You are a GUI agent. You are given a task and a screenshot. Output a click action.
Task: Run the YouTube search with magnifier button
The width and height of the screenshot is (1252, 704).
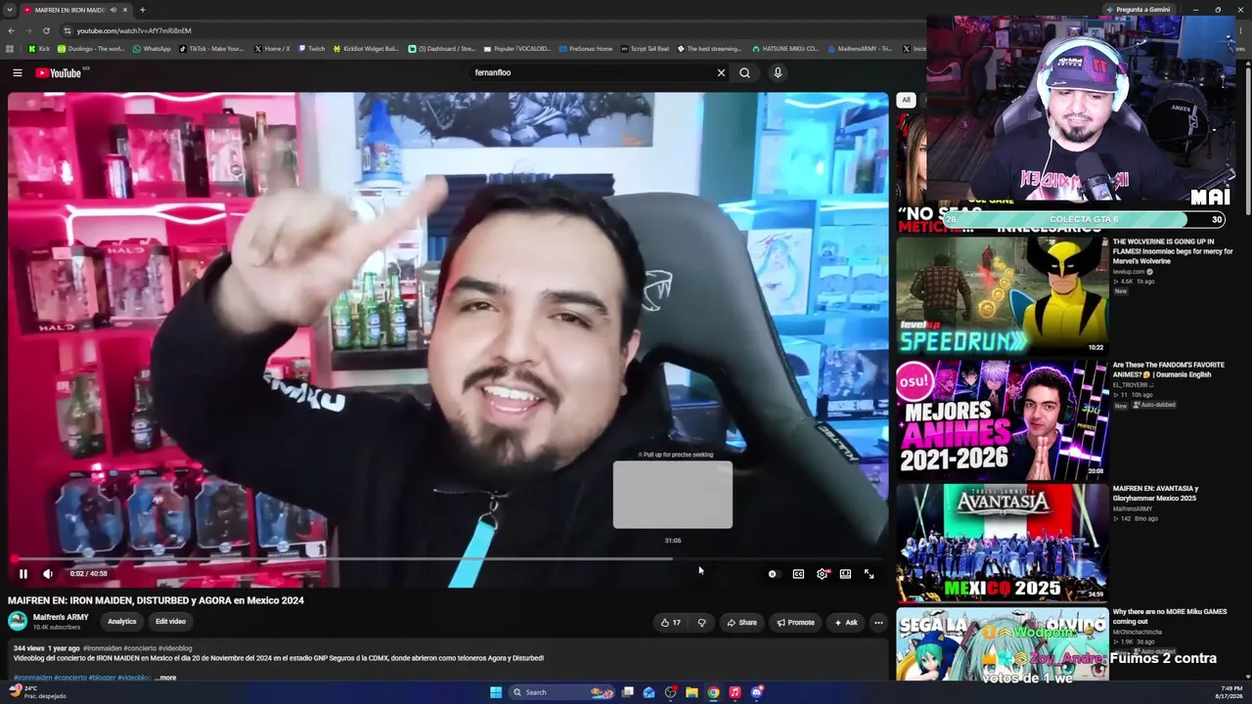pos(744,72)
